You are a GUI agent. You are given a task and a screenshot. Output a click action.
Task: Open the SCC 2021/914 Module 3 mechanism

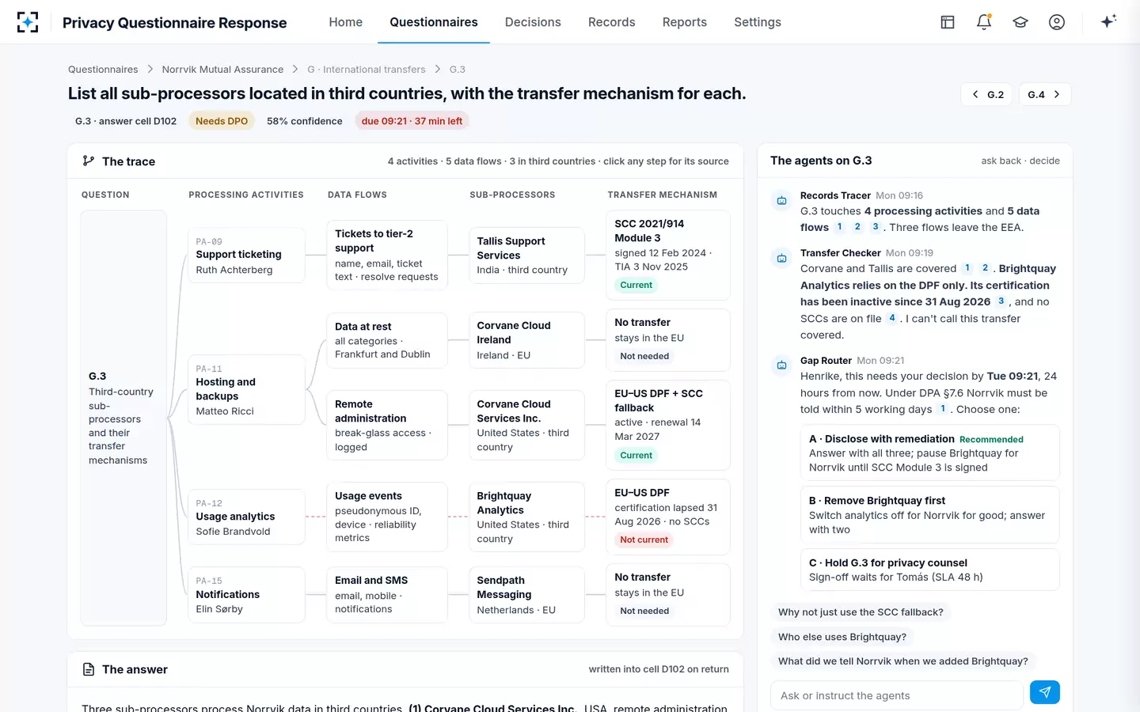click(667, 255)
